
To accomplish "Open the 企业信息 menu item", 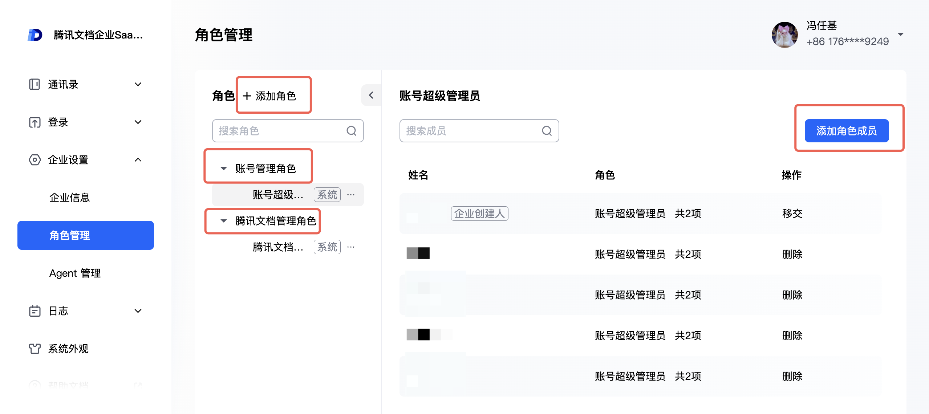I will point(69,198).
